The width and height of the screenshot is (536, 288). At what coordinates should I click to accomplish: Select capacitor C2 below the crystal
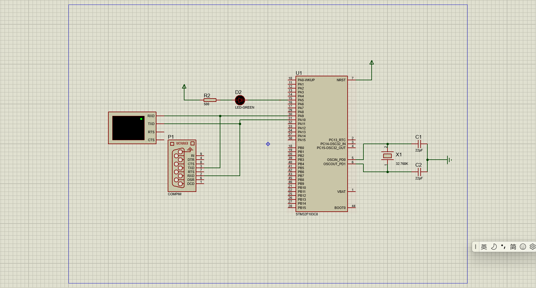tap(419, 172)
